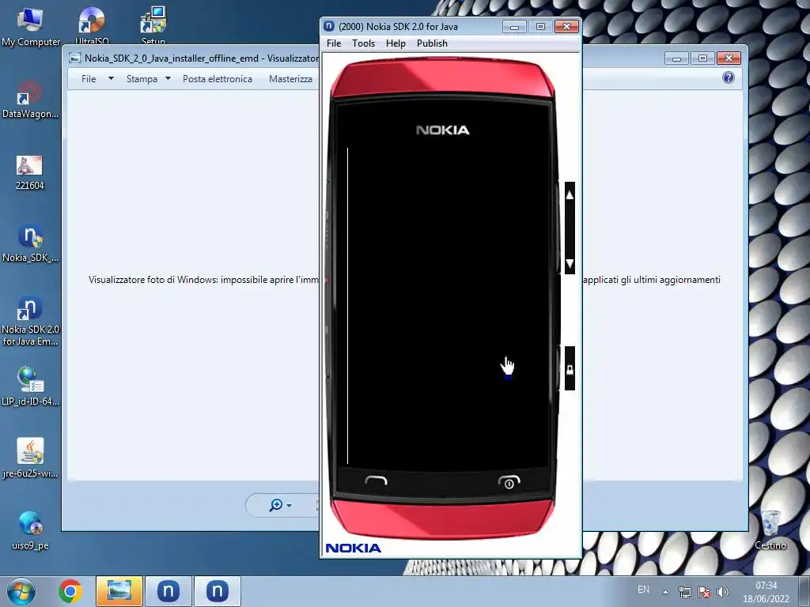The image size is (810, 607).
Task: Open the Help menu in Nokia SDK emulator
Action: 396,43
